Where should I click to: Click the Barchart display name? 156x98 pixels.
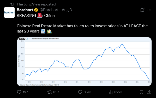25,10
